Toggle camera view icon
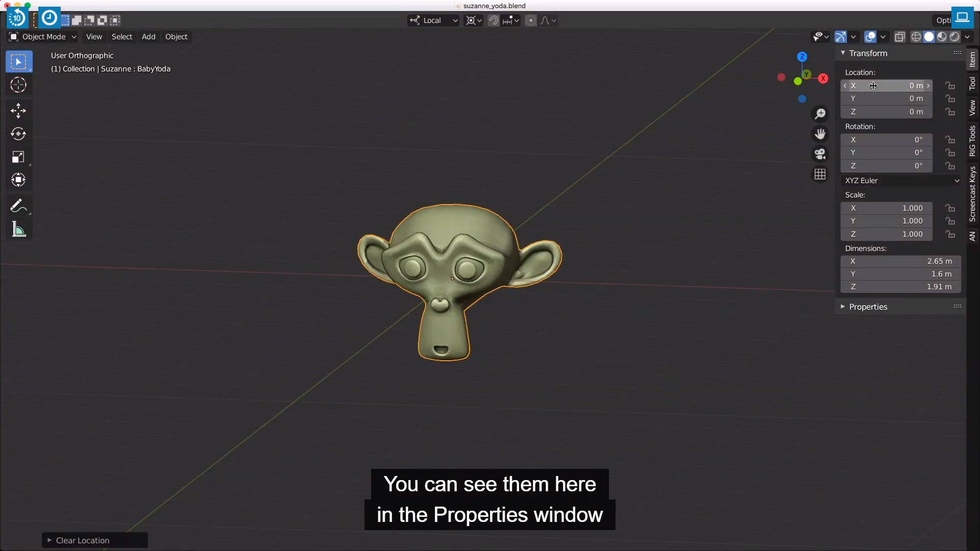 (x=820, y=154)
